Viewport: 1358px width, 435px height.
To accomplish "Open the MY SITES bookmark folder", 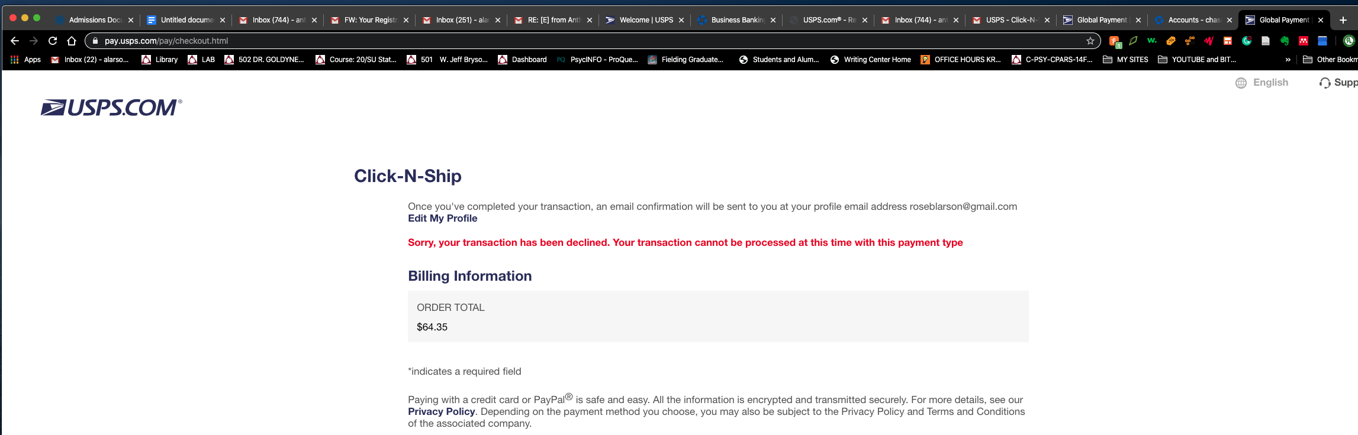I will coord(1125,60).
